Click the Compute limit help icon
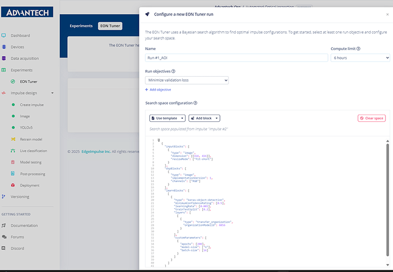This screenshot has width=393, height=272. click(358, 48)
